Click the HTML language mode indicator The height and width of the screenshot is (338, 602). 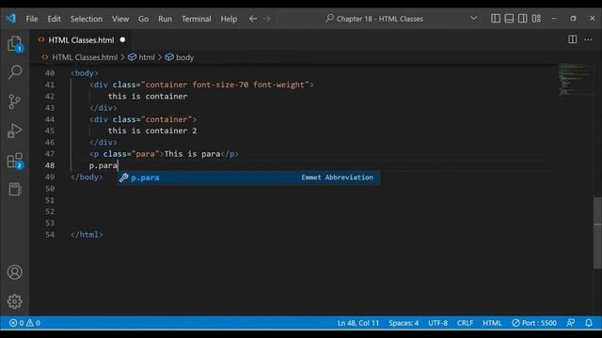[492, 323]
